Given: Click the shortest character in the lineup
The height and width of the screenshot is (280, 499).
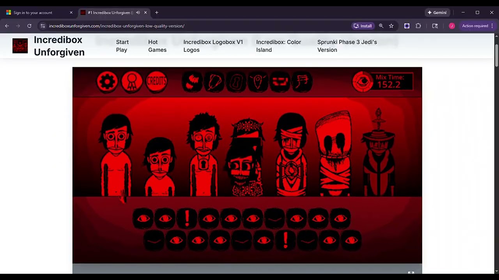Looking at the screenshot, I should click(x=160, y=167).
